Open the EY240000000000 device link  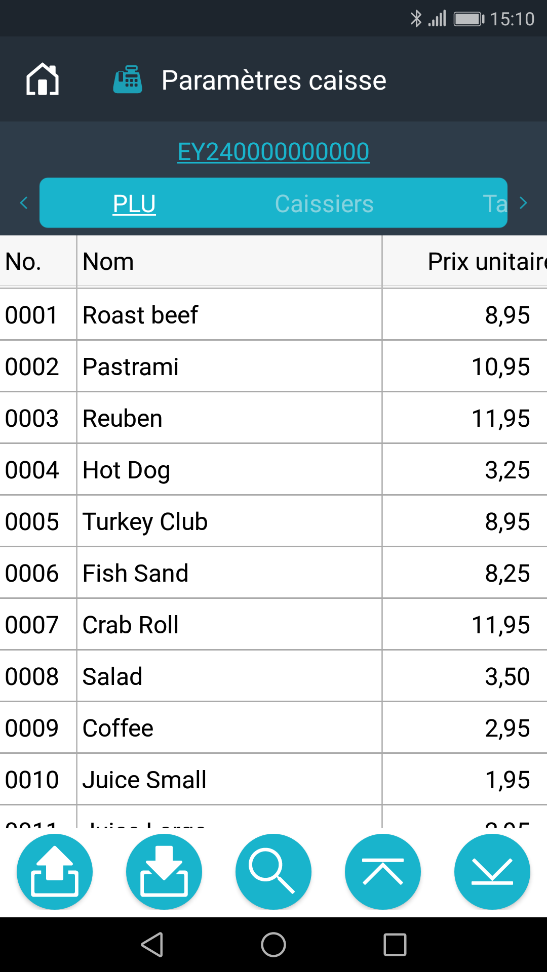(273, 152)
